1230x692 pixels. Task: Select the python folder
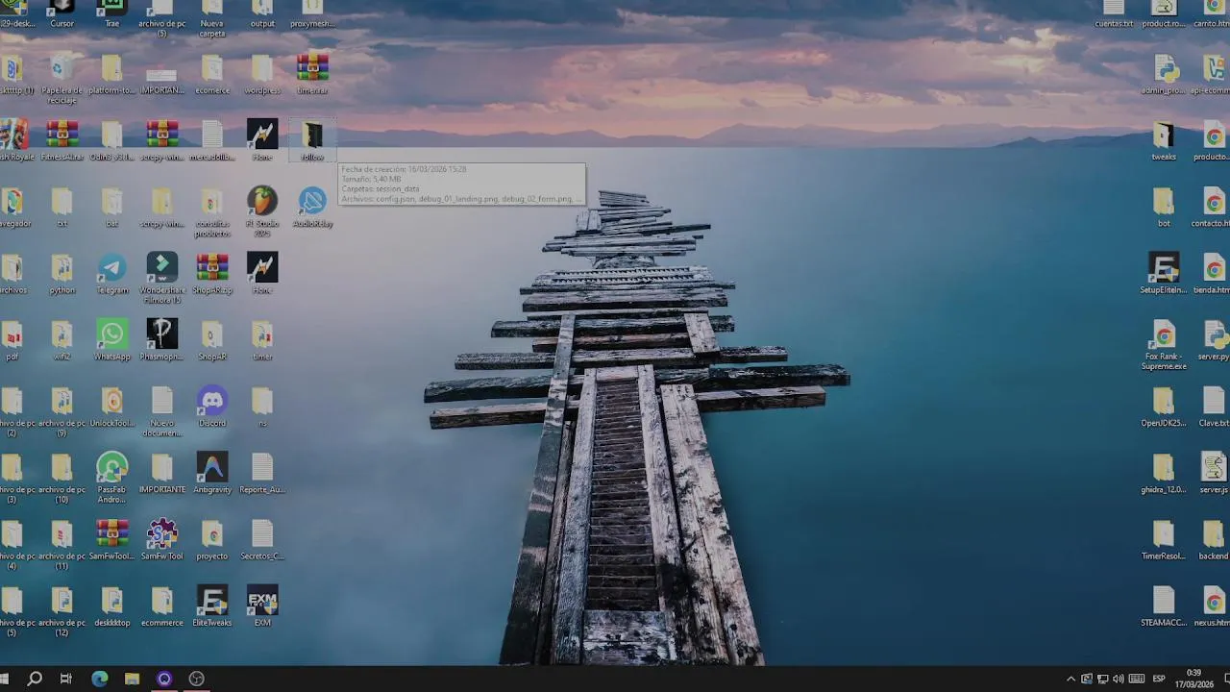point(61,273)
